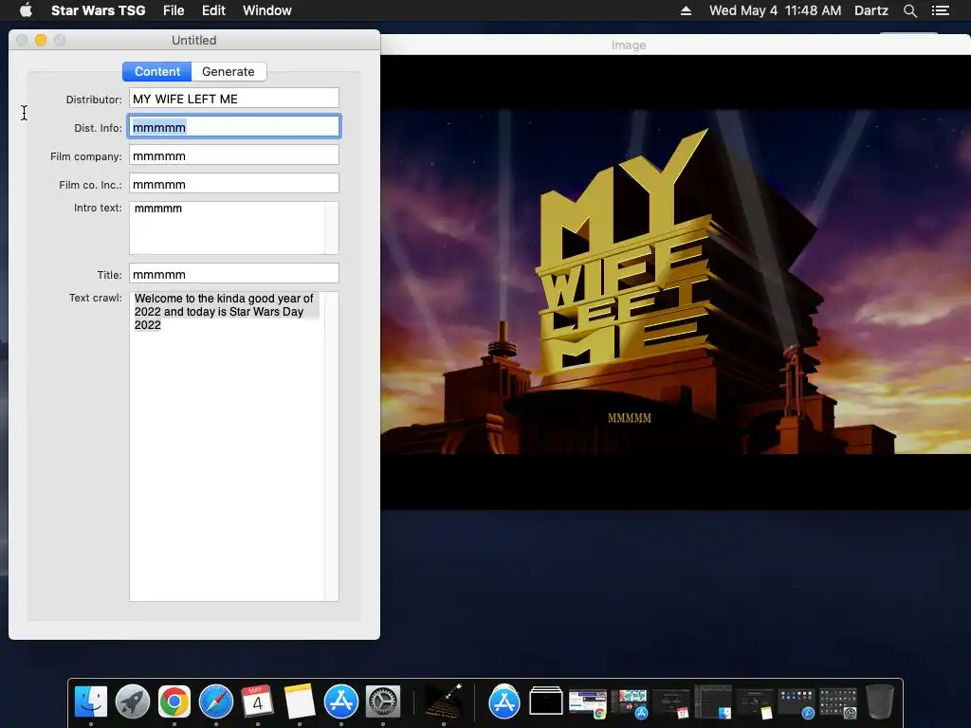This screenshot has height=728, width=971.
Task: Open System Preferences gear in Dock
Action: coord(383,701)
